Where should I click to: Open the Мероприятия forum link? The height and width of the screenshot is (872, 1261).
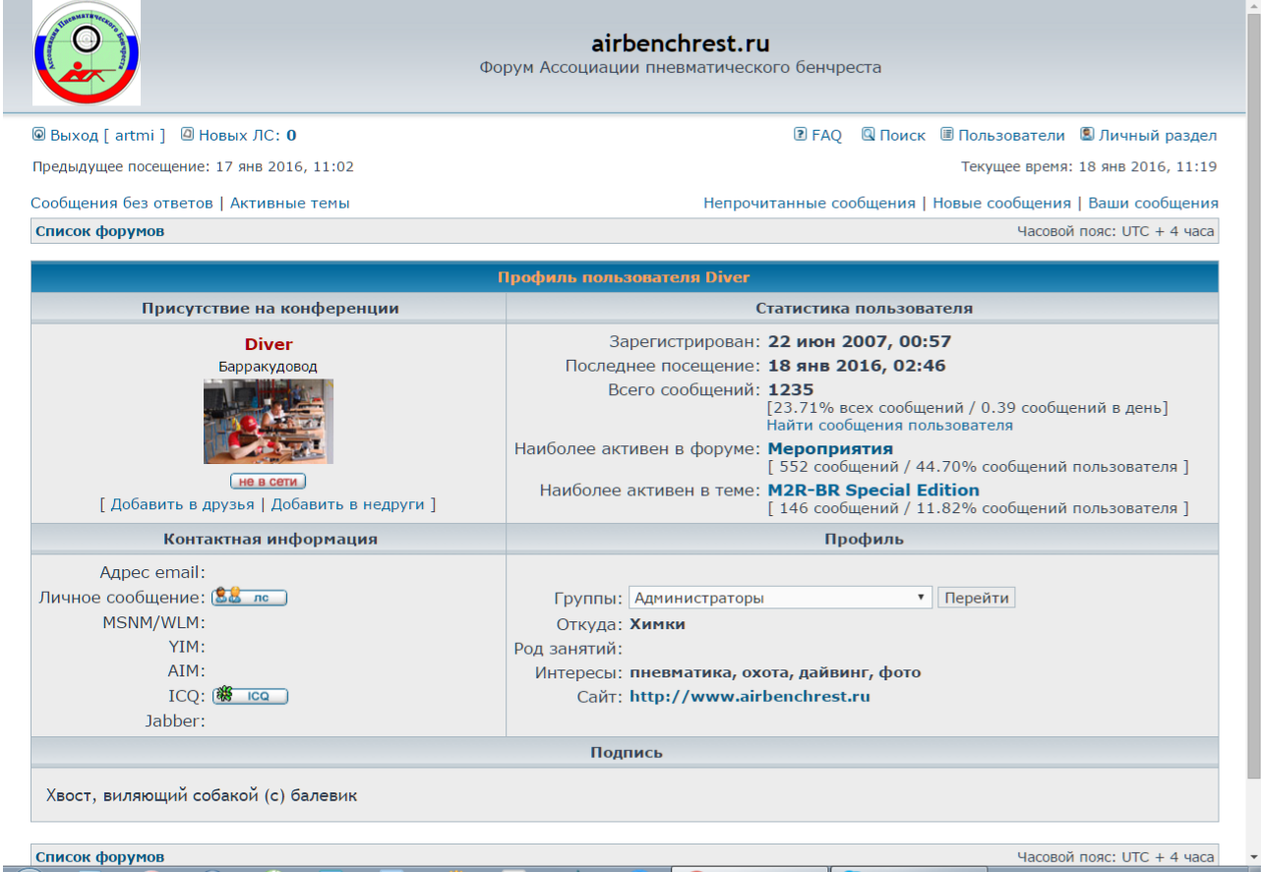830,449
